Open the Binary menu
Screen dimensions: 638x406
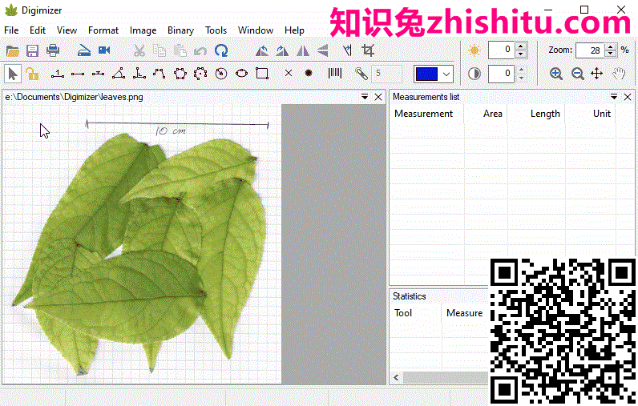[180, 30]
